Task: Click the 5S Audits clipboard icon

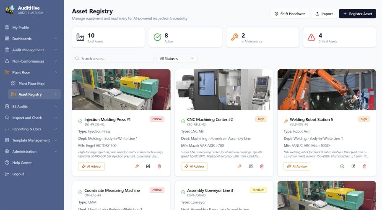Action: click(7, 106)
